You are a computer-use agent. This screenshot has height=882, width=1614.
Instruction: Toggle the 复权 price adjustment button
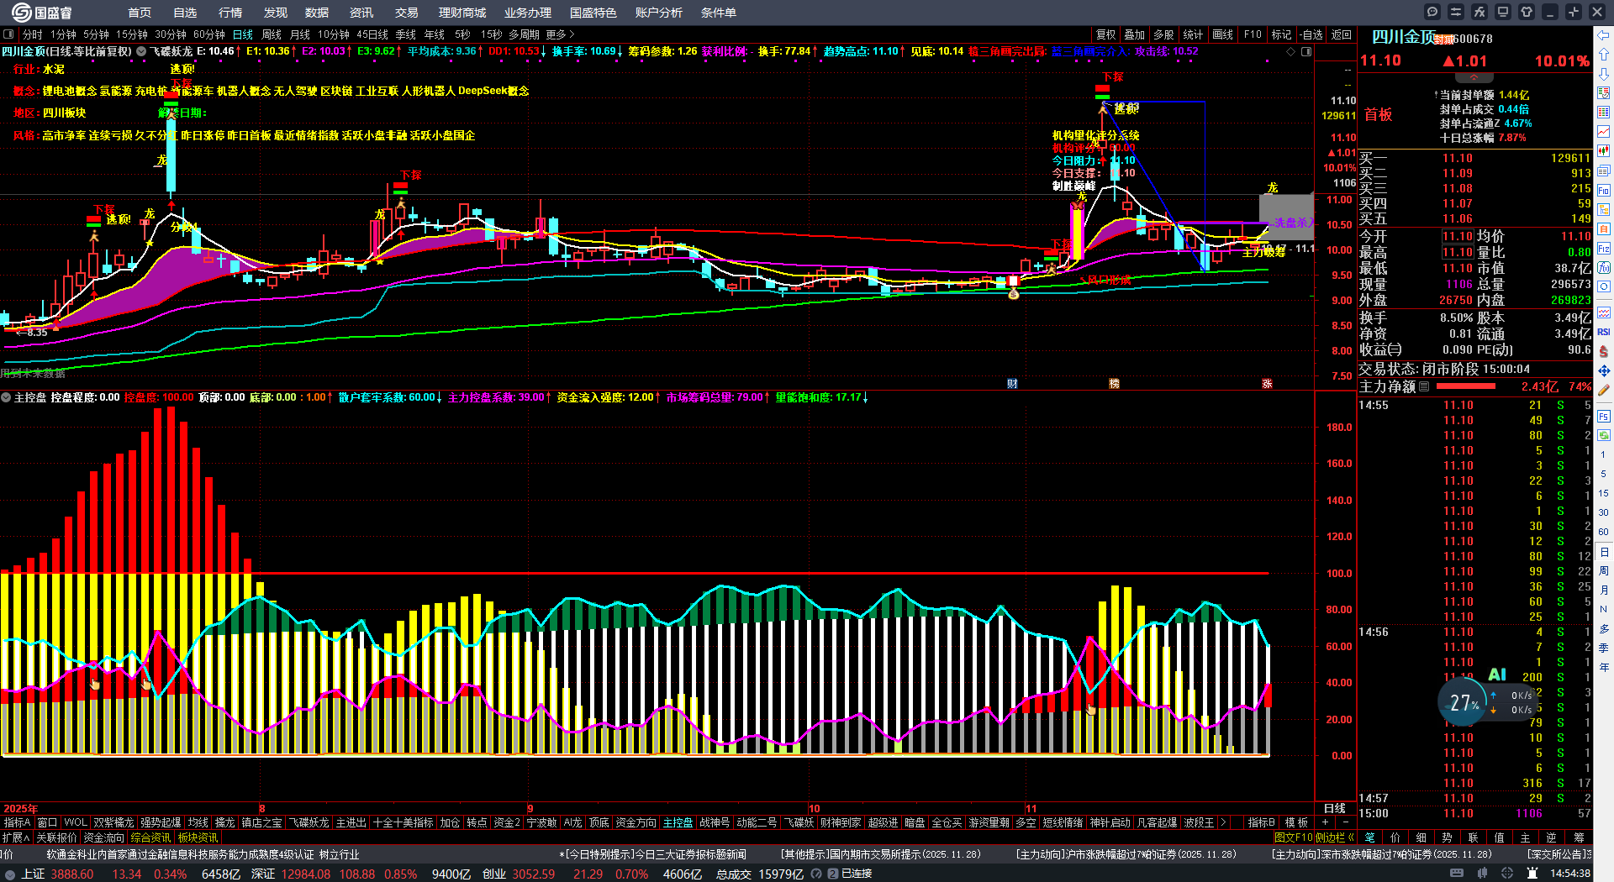click(x=1105, y=34)
